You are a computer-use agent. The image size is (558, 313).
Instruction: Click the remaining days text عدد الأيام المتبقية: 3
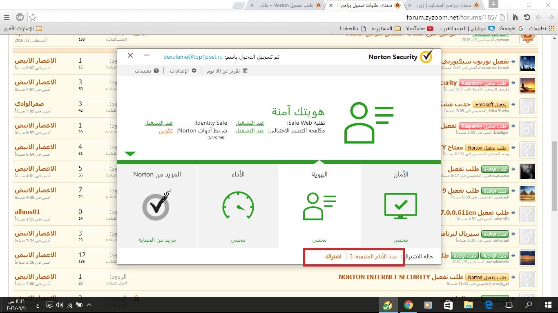pos(373,256)
